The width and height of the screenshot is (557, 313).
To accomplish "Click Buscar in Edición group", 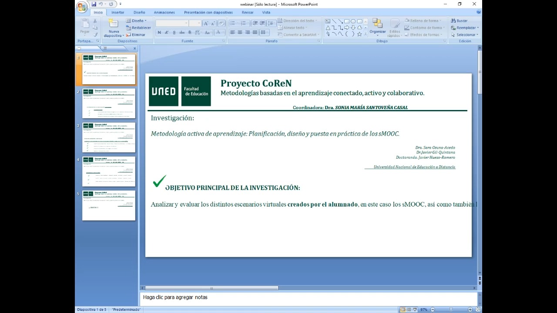I will pos(459,20).
